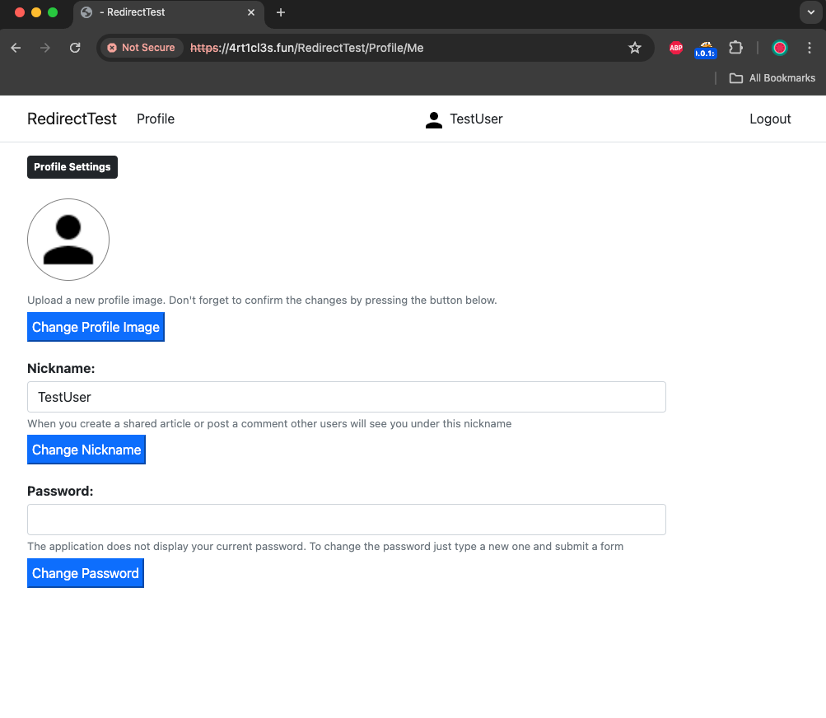Image resolution: width=826 pixels, height=718 pixels.
Task: Switch to the RedirectTest browser tab
Action: (x=156, y=12)
